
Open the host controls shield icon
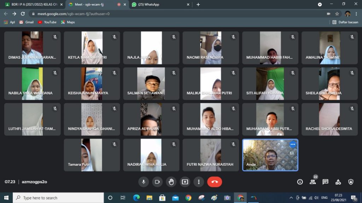pos(351,182)
